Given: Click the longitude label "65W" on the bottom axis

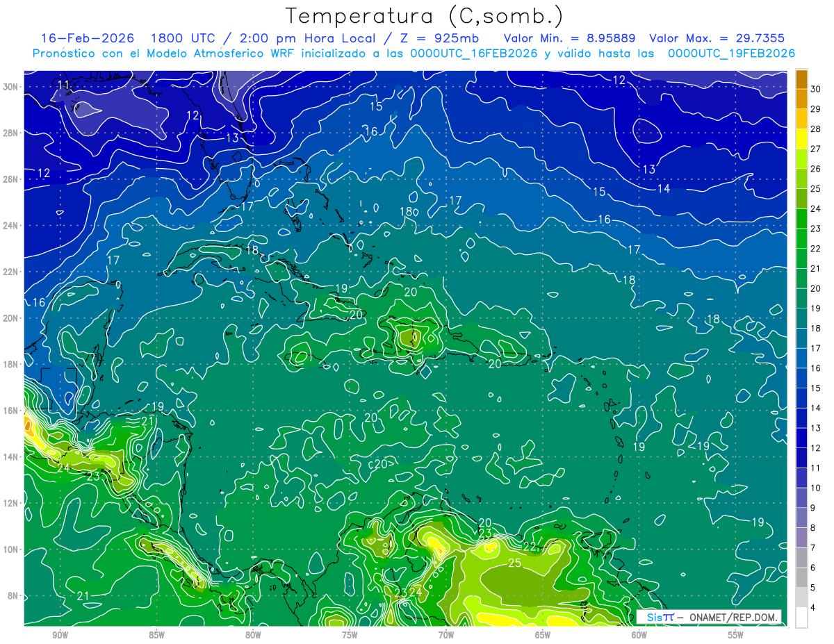Looking at the screenshot, I should pos(543,635).
